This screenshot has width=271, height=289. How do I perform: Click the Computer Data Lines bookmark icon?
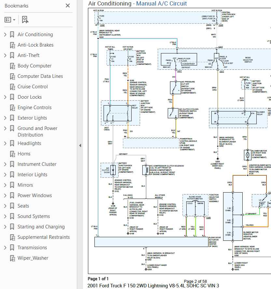pos(12,76)
